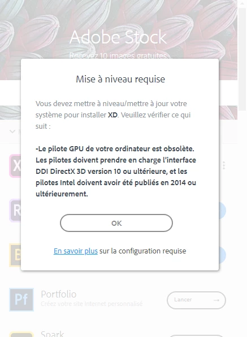Click the Portfolio Pf app icon

tap(21, 300)
